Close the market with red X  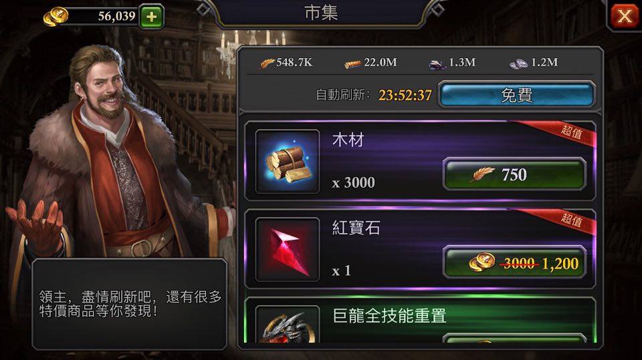click(624, 16)
